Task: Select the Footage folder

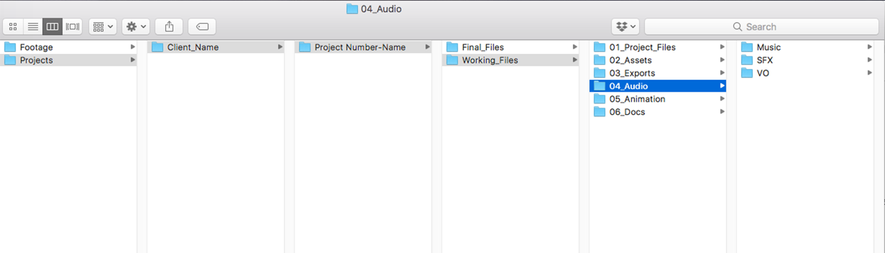Action: [x=68, y=47]
